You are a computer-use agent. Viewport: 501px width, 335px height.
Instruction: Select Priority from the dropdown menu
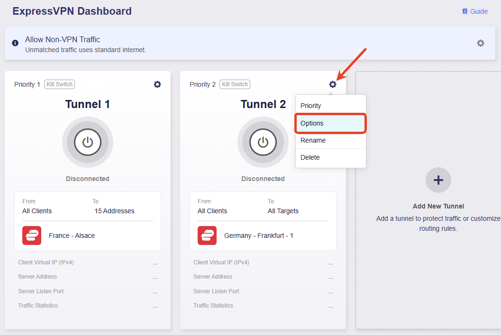pyautogui.click(x=331, y=106)
